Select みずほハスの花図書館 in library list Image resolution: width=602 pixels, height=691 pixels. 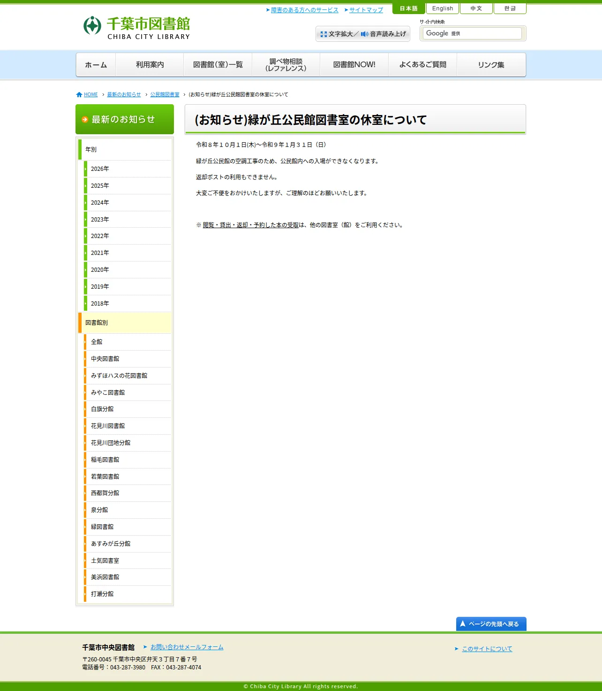[128, 376]
